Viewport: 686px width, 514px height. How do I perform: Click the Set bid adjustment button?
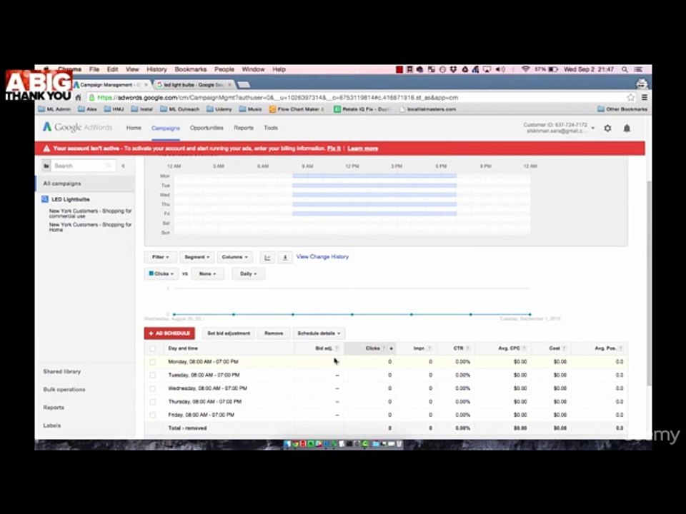[229, 333]
